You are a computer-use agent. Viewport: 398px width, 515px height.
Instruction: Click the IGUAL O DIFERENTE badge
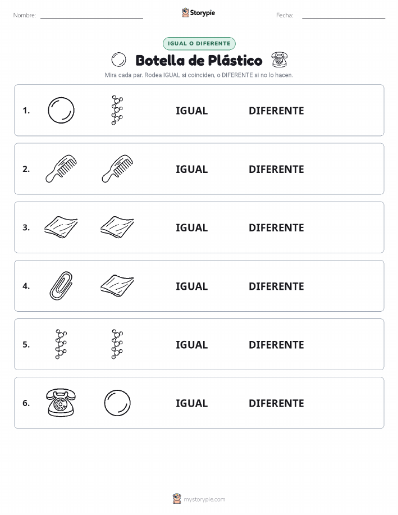point(199,43)
